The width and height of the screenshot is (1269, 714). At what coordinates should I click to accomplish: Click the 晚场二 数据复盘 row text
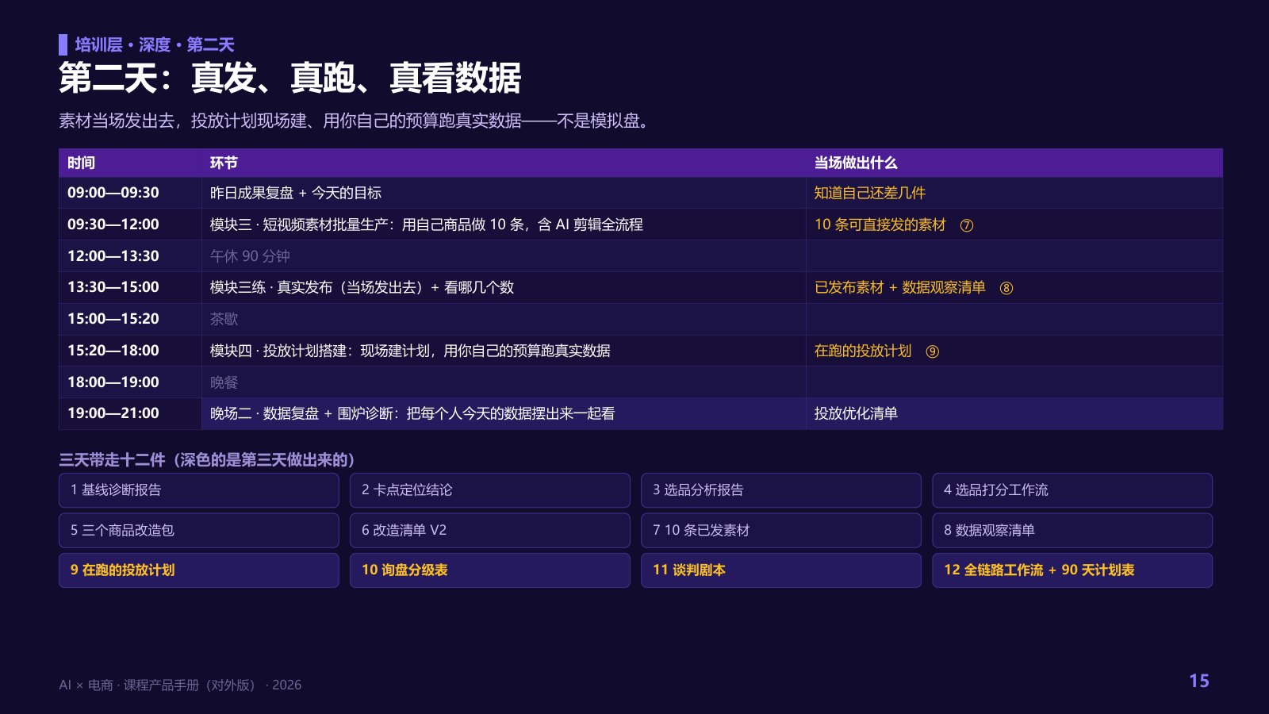coord(412,413)
